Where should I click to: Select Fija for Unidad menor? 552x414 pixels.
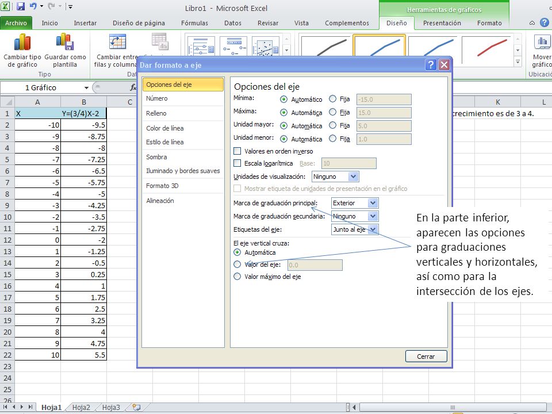coord(333,139)
